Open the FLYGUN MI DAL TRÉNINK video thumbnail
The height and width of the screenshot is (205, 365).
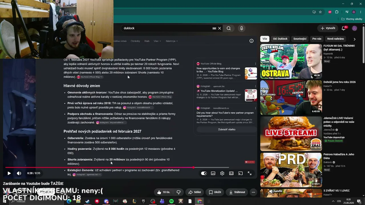(x=291, y=61)
